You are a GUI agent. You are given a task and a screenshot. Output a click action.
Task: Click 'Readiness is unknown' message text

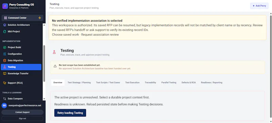pyautogui.click(x=109, y=104)
